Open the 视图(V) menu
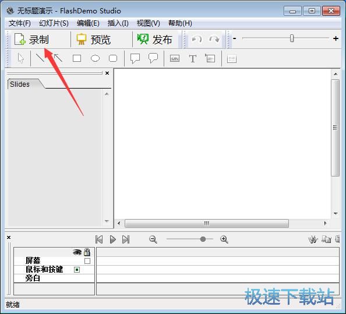This screenshot has height=314, width=346. tap(148, 23)
